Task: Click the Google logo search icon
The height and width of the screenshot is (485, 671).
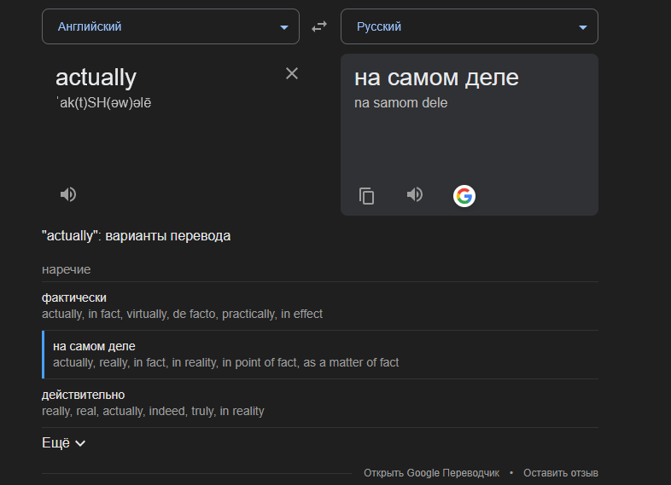Action: (464, 196)
